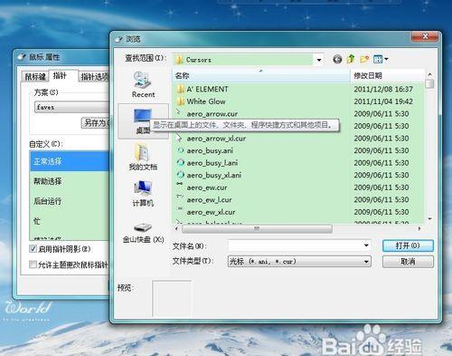The image size is (452, 356).
Task: Select aero_arrow_xl.cur file
Action: pos(216,139)
